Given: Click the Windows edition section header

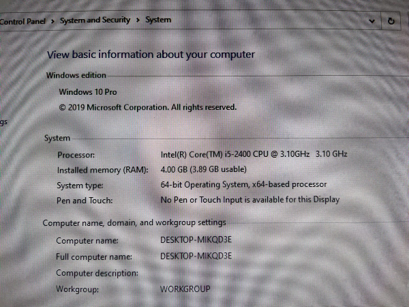Looking at the screenshot, I should 76,75.
